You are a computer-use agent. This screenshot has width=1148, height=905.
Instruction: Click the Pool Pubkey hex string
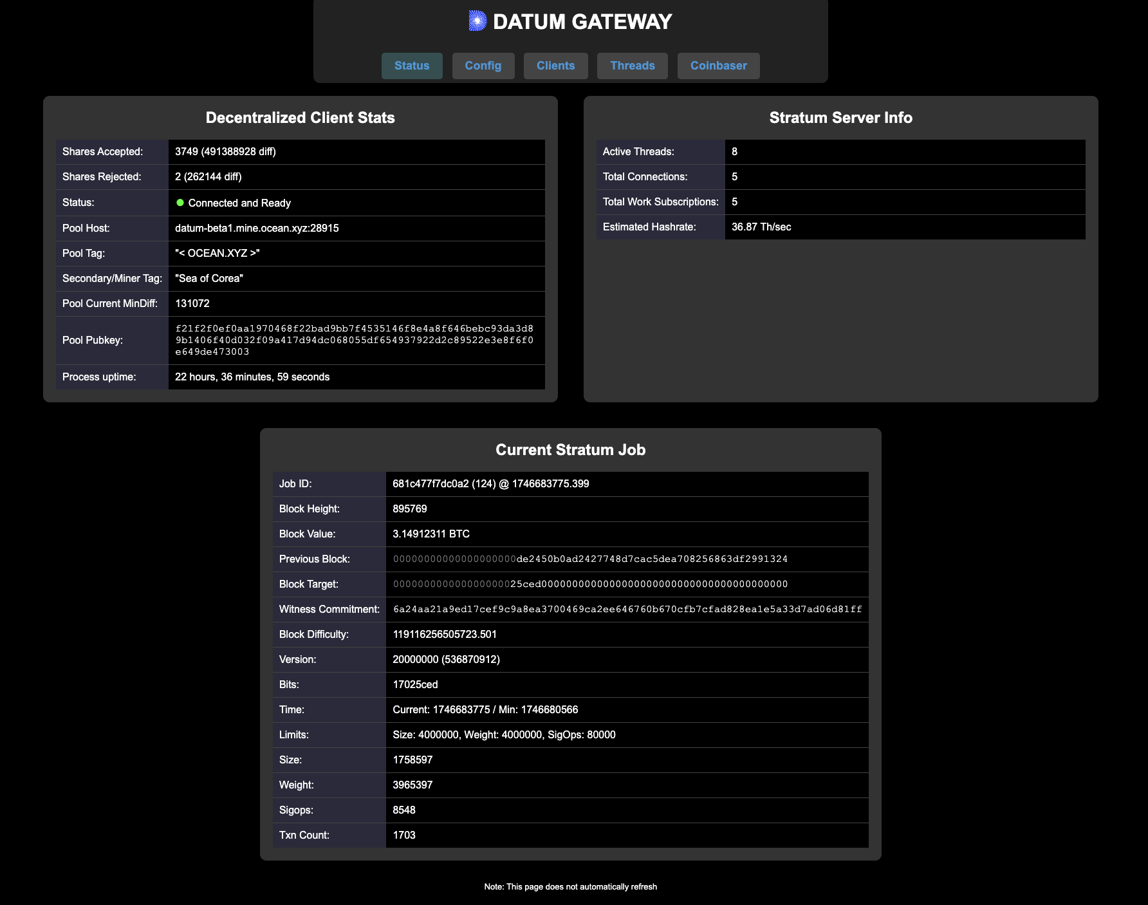pyautogui.click(x=354, y=341)
